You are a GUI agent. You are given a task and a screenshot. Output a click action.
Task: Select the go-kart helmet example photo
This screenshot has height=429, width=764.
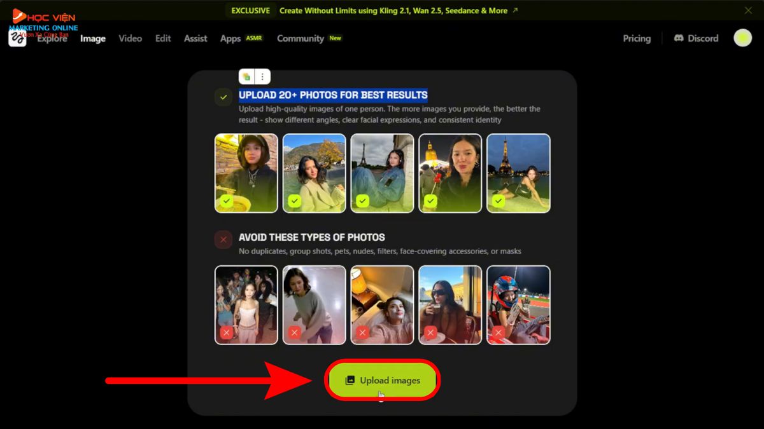tap(518, 304)
